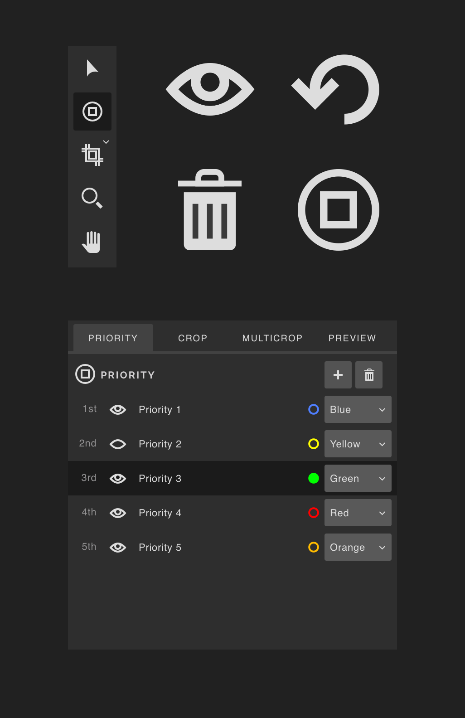Open the Preview tab
This screenshot has width=465, height=718.
[352, 338]
